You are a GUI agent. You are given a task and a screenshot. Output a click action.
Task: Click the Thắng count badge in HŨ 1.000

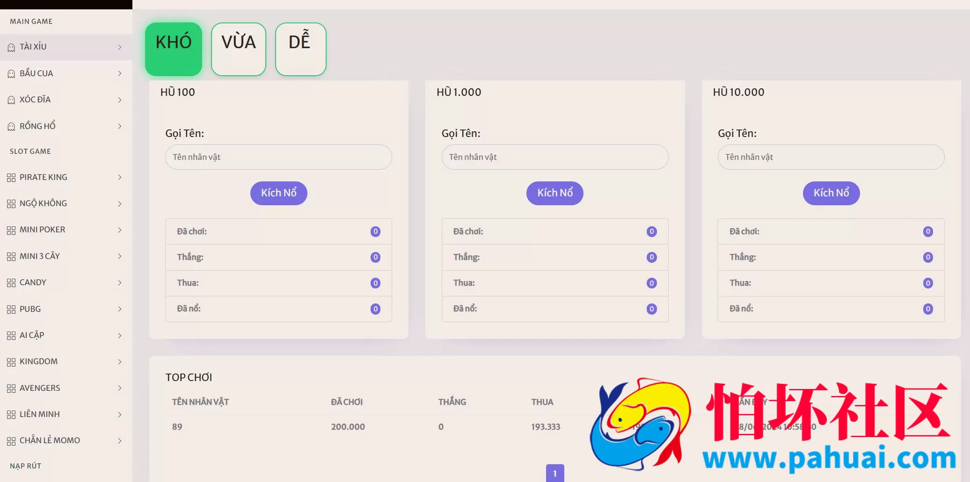pyautogui.click(x=652, y=257)
